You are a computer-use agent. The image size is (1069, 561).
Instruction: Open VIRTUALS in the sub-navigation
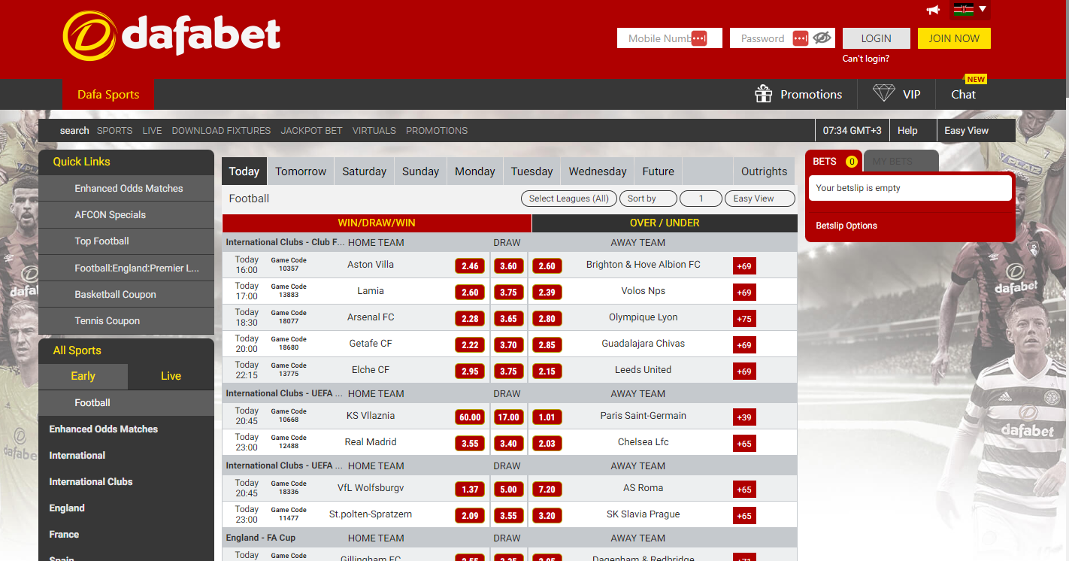click(374, 130)
